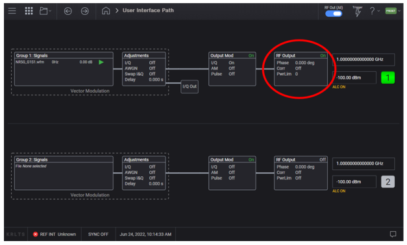
Task: Click I/Q On in Group 1 Output Mod
Action: tap(223, 63)
